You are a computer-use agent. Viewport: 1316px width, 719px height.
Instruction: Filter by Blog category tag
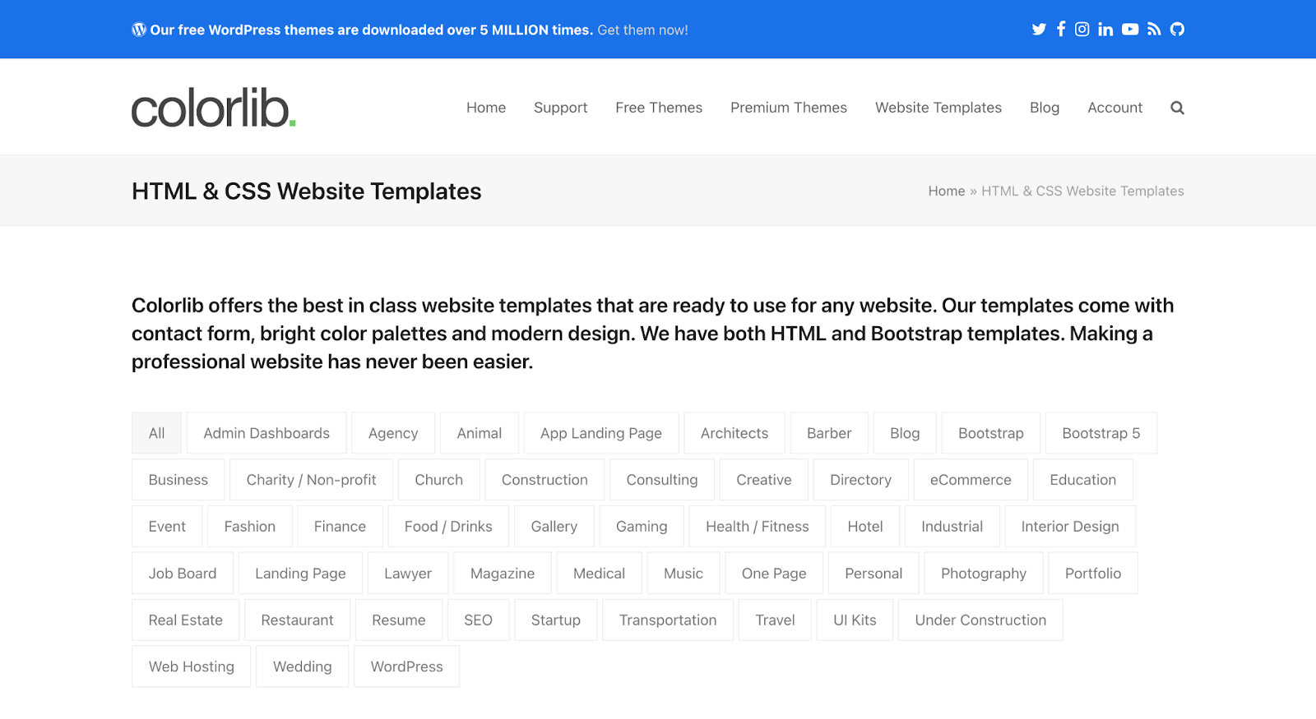(905, 433)
